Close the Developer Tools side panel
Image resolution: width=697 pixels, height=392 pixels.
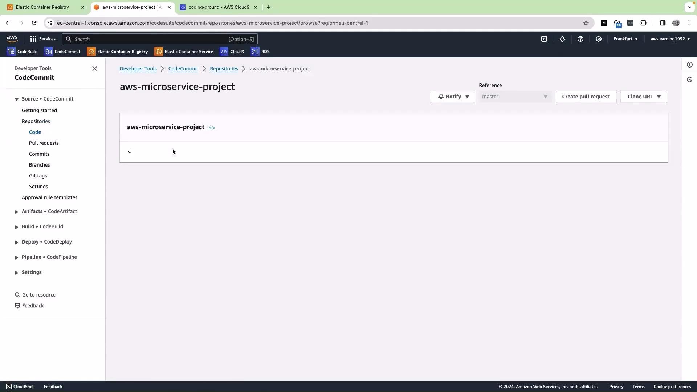(x=95, y=69)
